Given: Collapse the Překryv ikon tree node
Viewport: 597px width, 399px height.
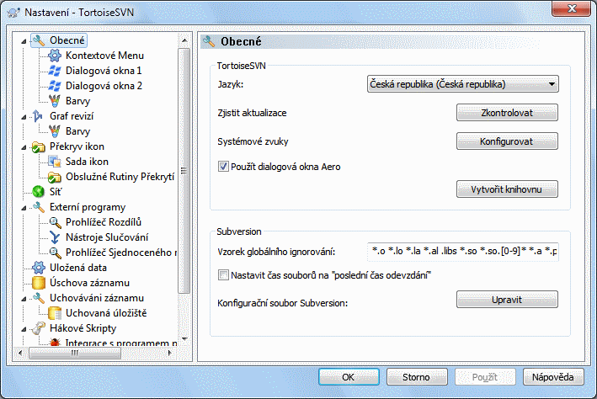Looking at the screenshot, I should 24,147.
